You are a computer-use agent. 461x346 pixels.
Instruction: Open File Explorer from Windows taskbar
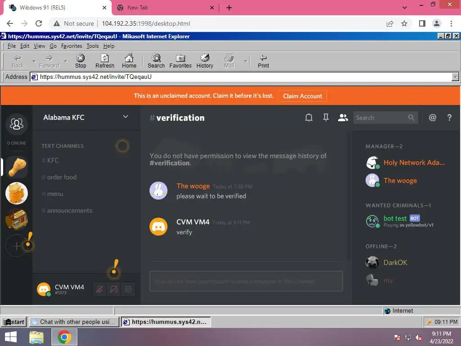click(x=36, y=337)
